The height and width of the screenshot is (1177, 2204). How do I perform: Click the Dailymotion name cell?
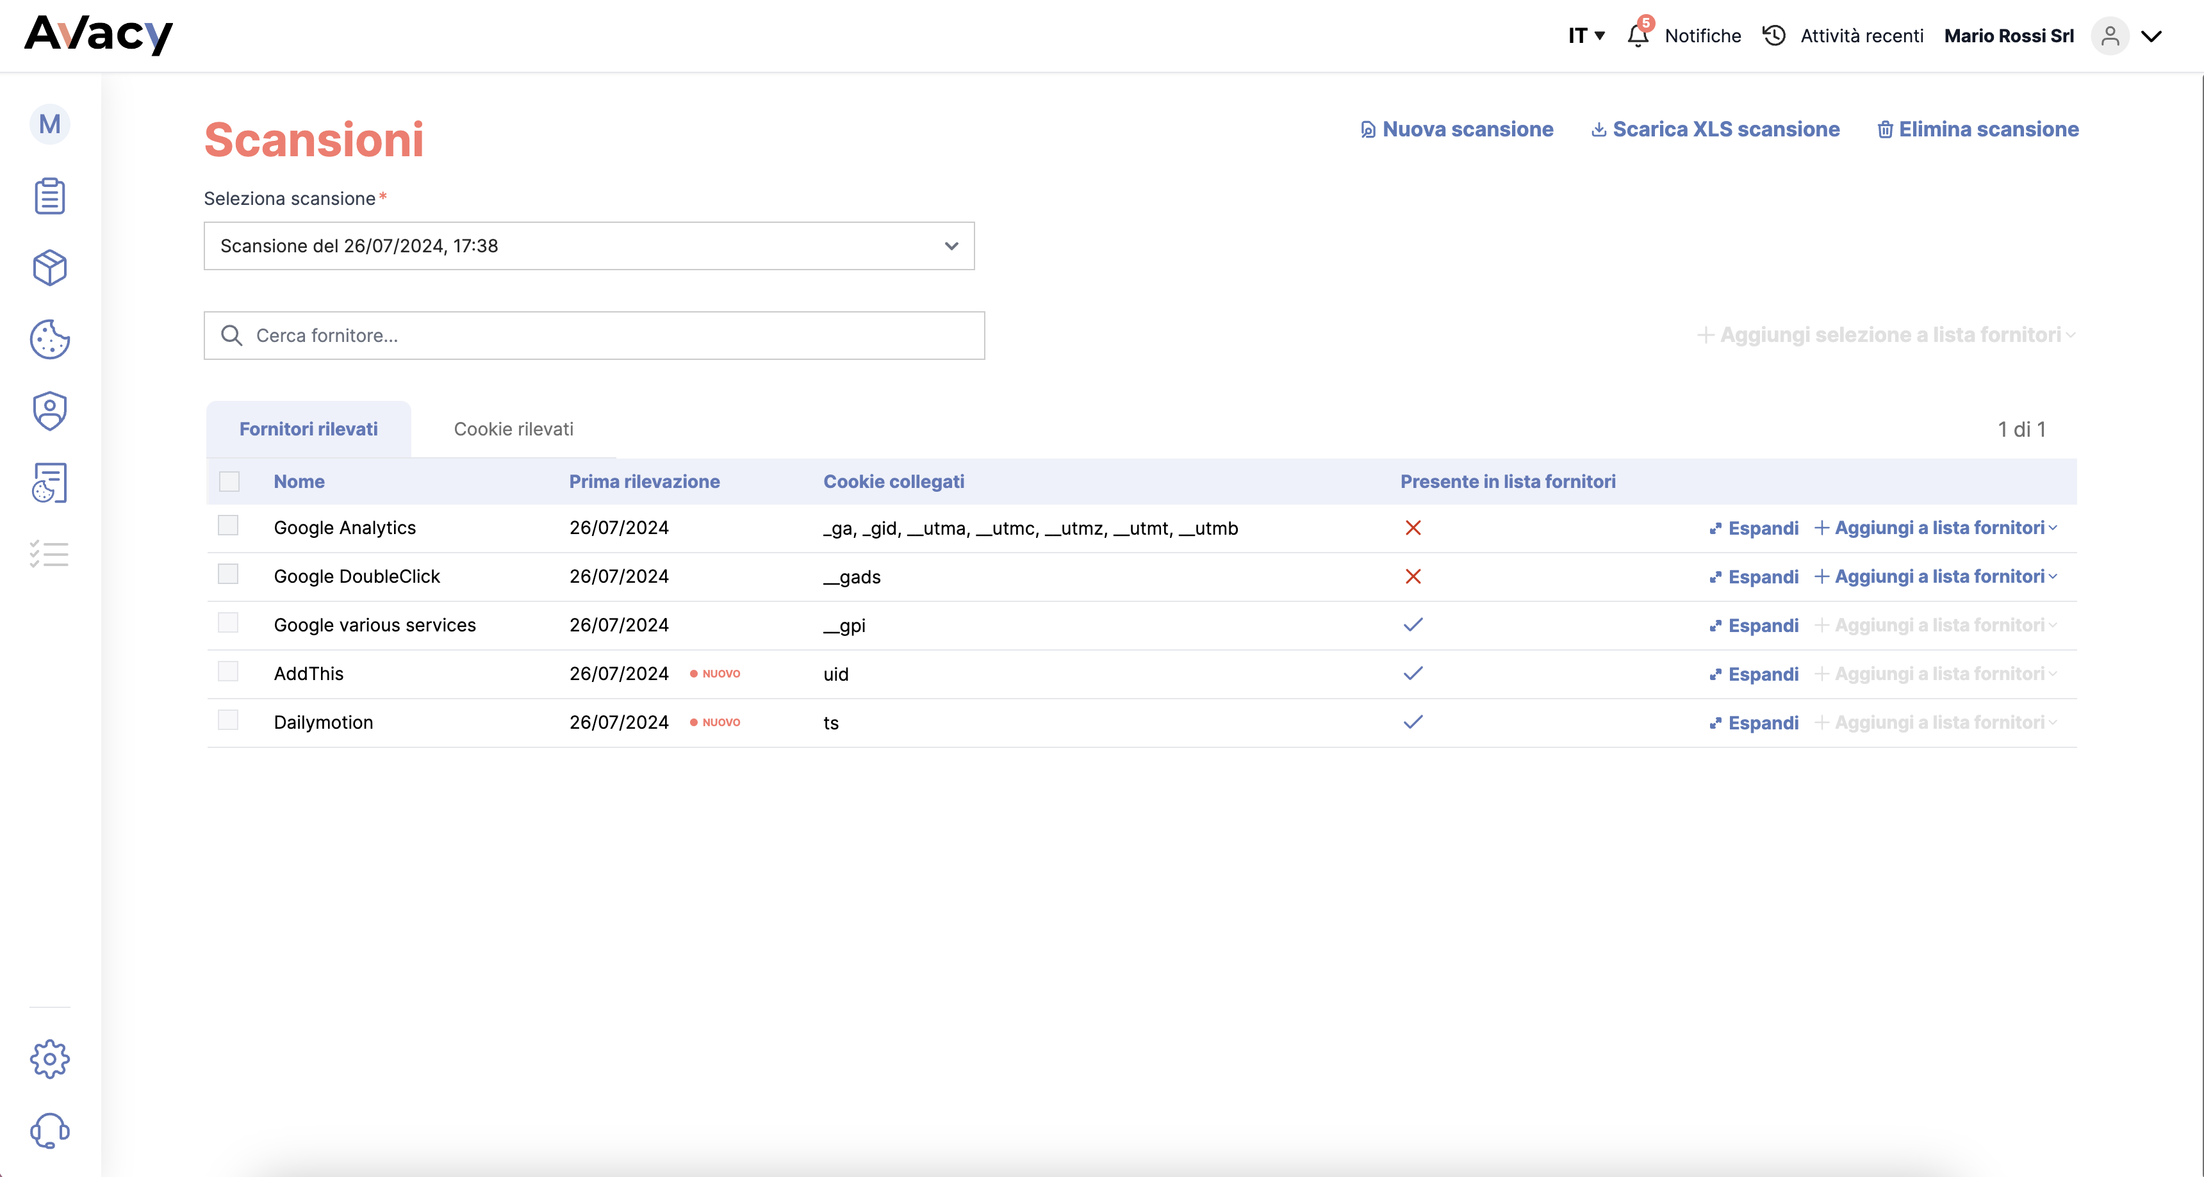324,723
